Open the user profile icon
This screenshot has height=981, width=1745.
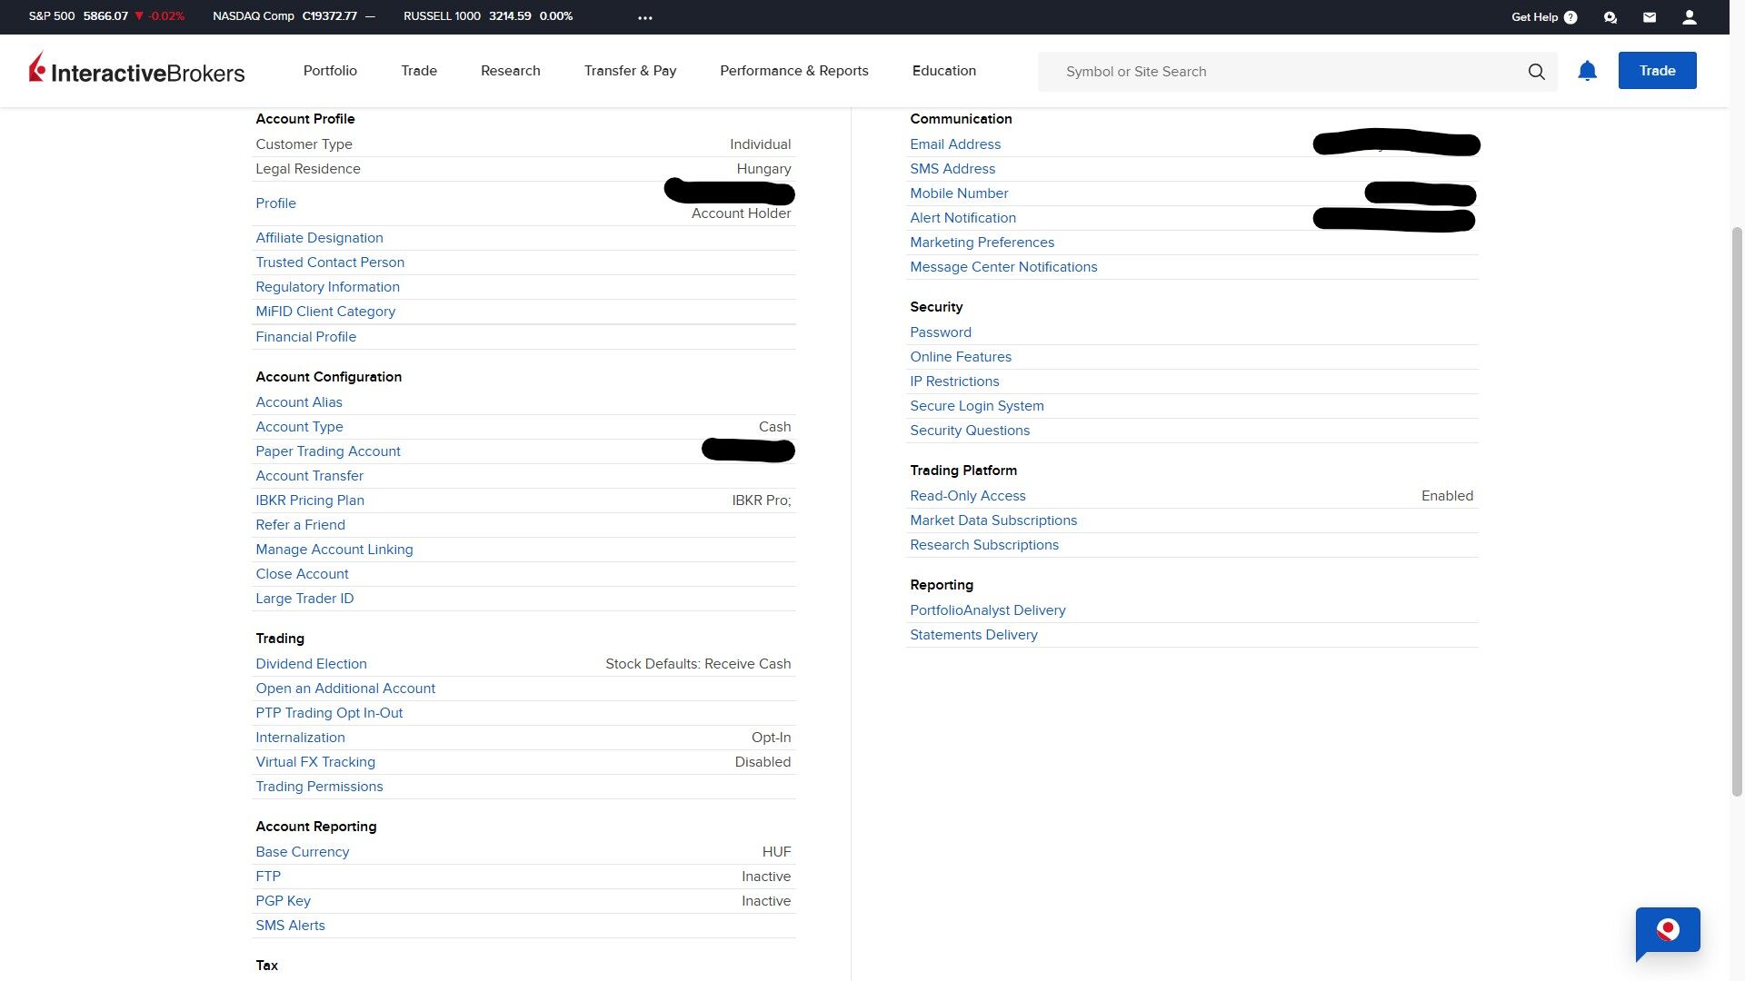[x=1690, y=17]
